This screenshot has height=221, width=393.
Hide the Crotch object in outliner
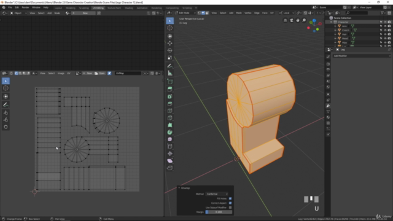click(x=385, y=30)
